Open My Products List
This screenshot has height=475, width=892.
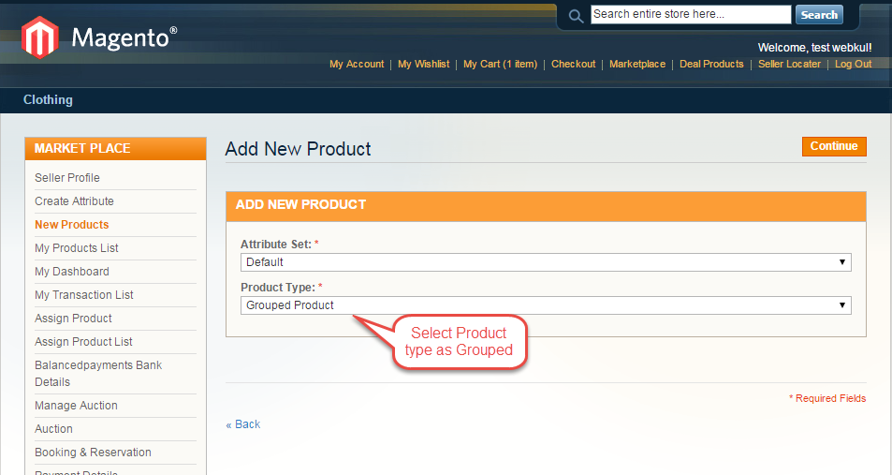(76, 247)
